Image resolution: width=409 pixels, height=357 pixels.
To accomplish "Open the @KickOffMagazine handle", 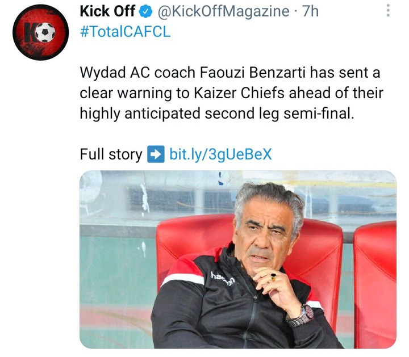I will pos(223,11).
